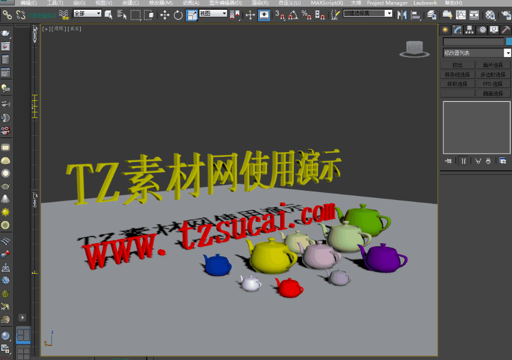Open the 创建选择集 named selection dropdown
This screenshot has width=512, height=360.
[368, 13]
